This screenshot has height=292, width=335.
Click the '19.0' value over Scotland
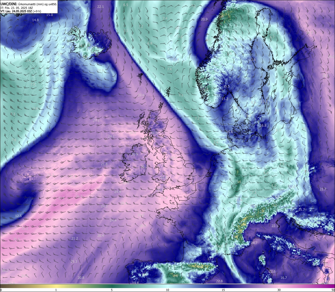tap(155, 133)
